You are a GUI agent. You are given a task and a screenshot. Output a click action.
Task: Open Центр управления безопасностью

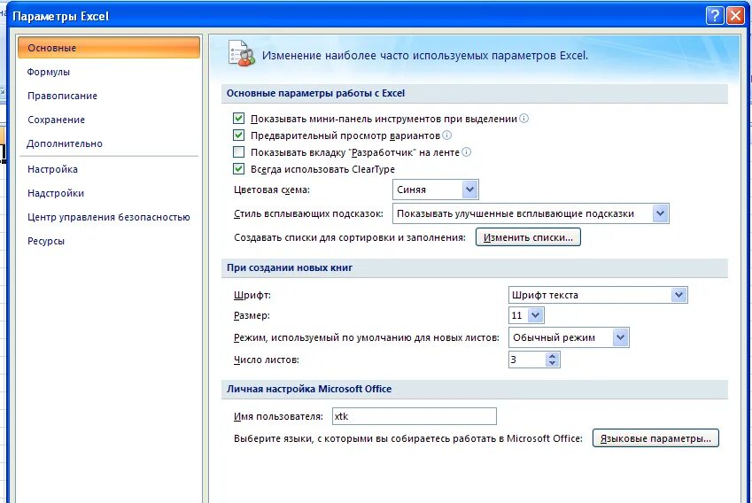[x=109, y=217]
